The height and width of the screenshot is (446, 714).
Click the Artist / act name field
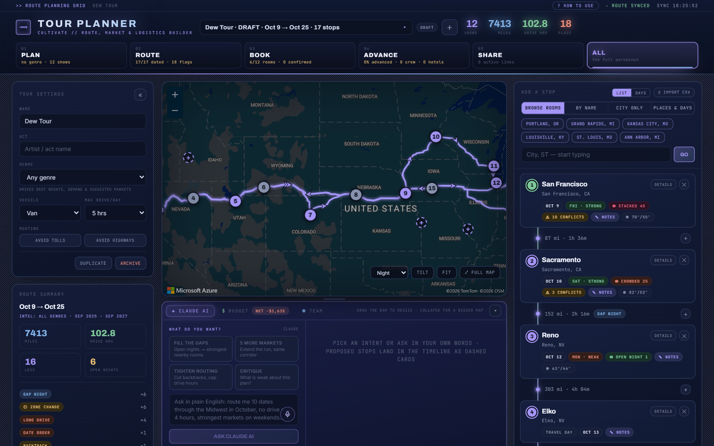point(83,149)
